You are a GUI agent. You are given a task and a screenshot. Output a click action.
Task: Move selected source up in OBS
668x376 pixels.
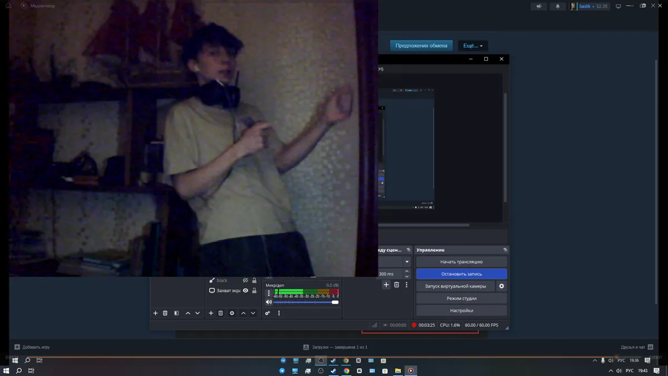click(243, 313)
